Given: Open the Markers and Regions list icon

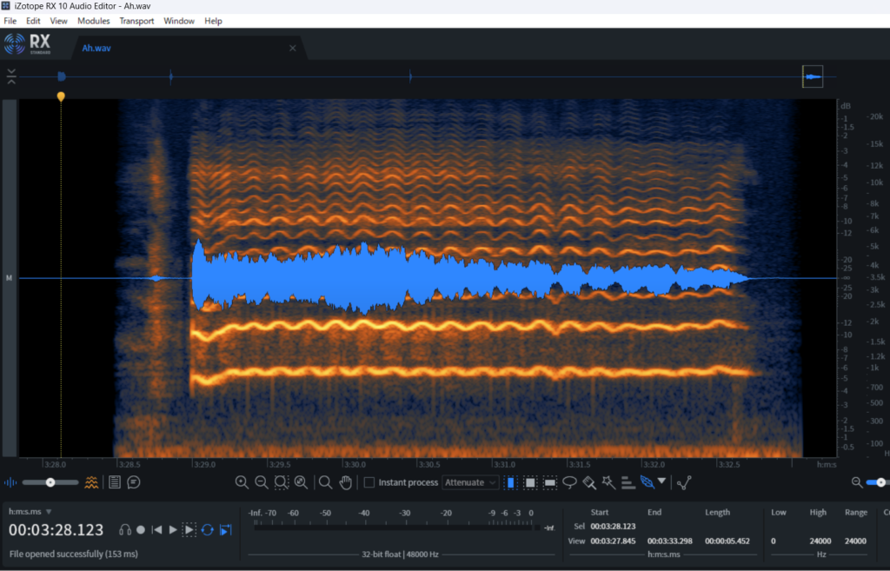Looking at the screenshot, I should (x=115, y=482).
